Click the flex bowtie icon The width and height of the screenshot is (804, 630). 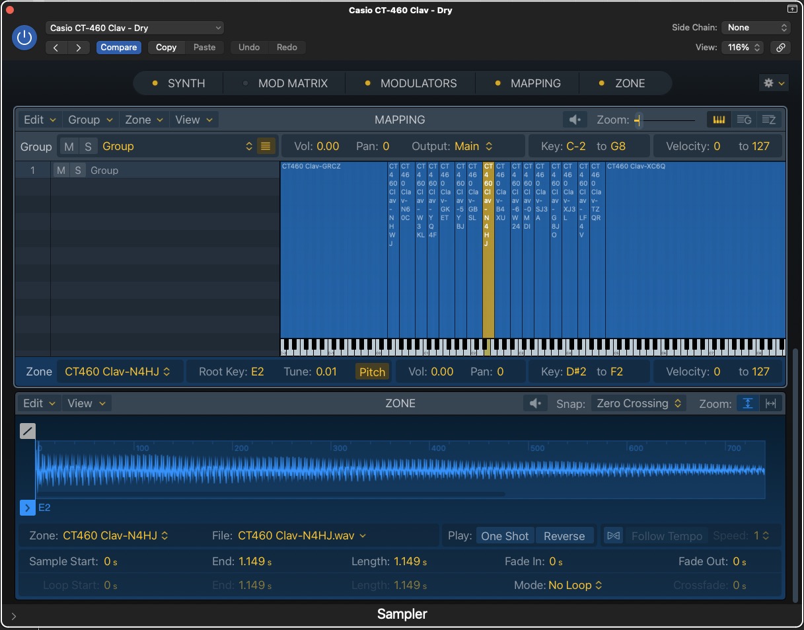tap(613, 535)
